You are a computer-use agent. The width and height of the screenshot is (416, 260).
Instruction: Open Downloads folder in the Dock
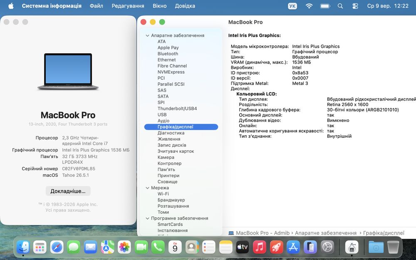coord(376,247)
